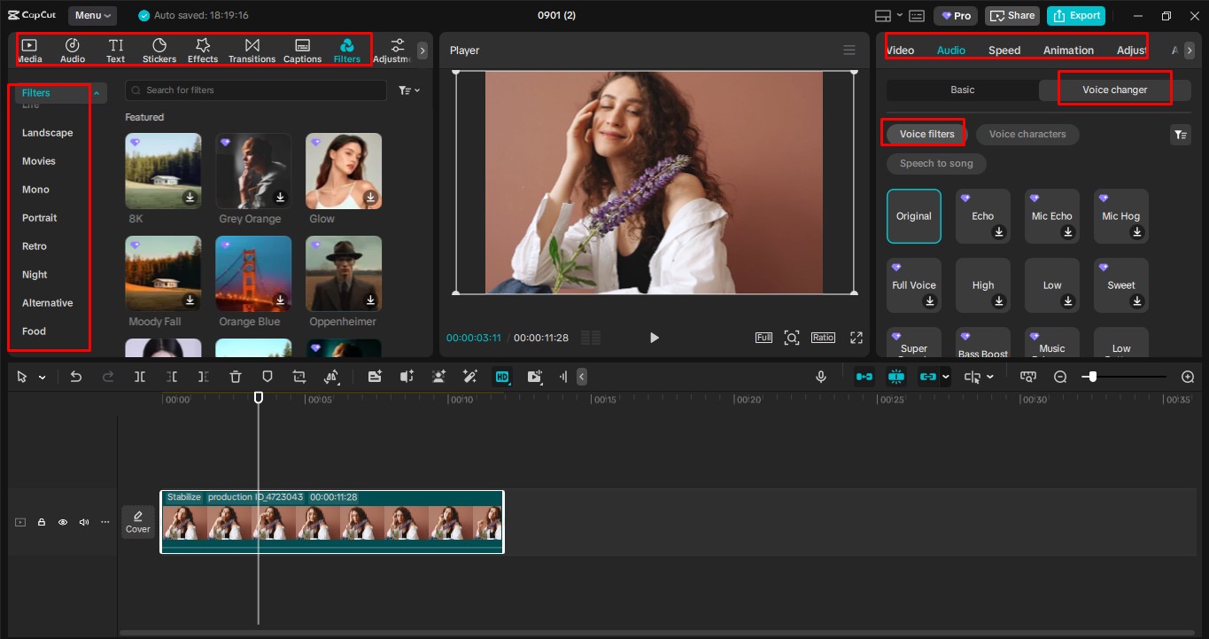Screen dimensions: 1209x639
Task: Click the Smart tools magic wand icon
Action: pyautogui.click(x=470, y=376)
